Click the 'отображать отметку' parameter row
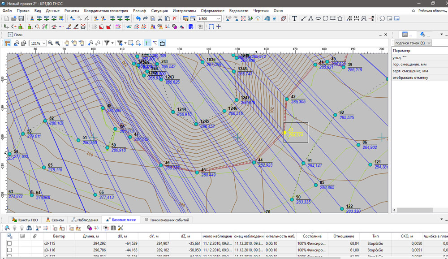 (419, 78)
